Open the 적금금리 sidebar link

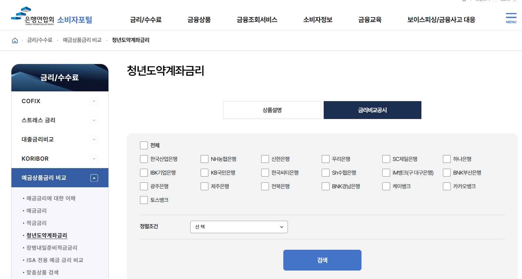tap(36, 223)
